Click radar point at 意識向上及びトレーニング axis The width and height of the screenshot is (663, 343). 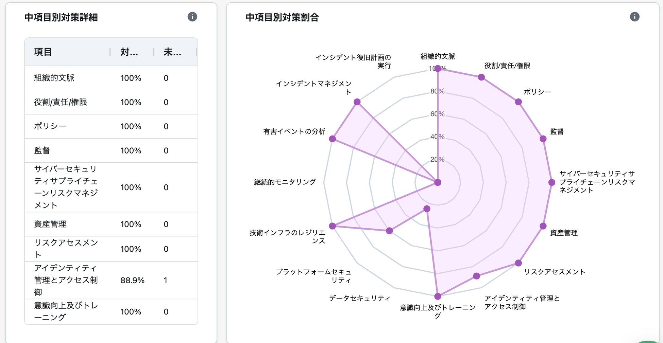pyautogui.click(x=438, y=296)
